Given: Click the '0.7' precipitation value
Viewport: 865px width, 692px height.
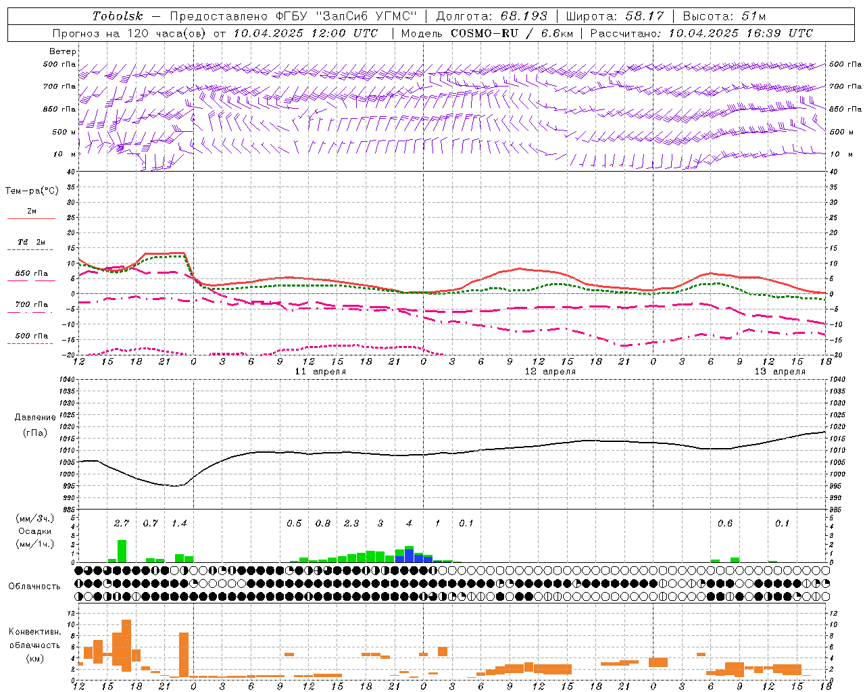Looking at the screenshot, I should 150,523.
